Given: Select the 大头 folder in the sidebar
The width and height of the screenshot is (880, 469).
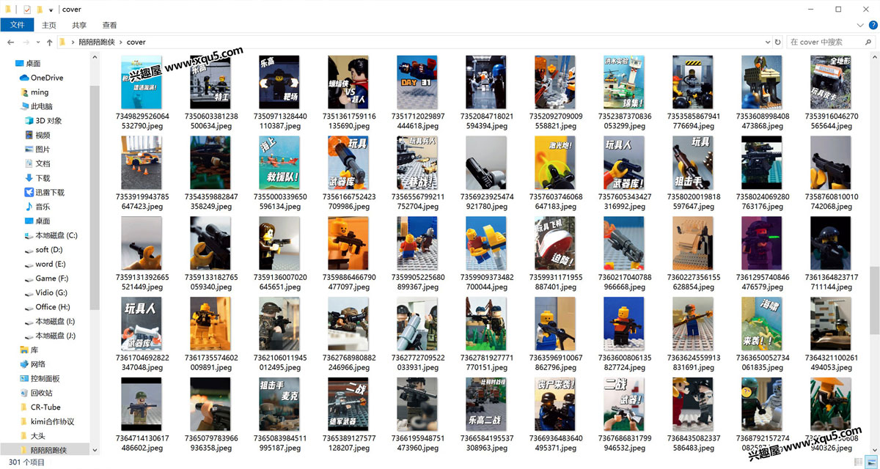Looking at the screenshot, I should (x=32, y=436).
